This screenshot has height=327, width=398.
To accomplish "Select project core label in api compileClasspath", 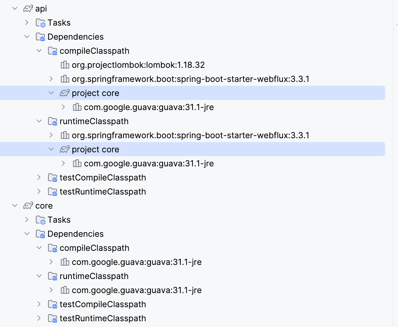I will (x=95, y=93).
